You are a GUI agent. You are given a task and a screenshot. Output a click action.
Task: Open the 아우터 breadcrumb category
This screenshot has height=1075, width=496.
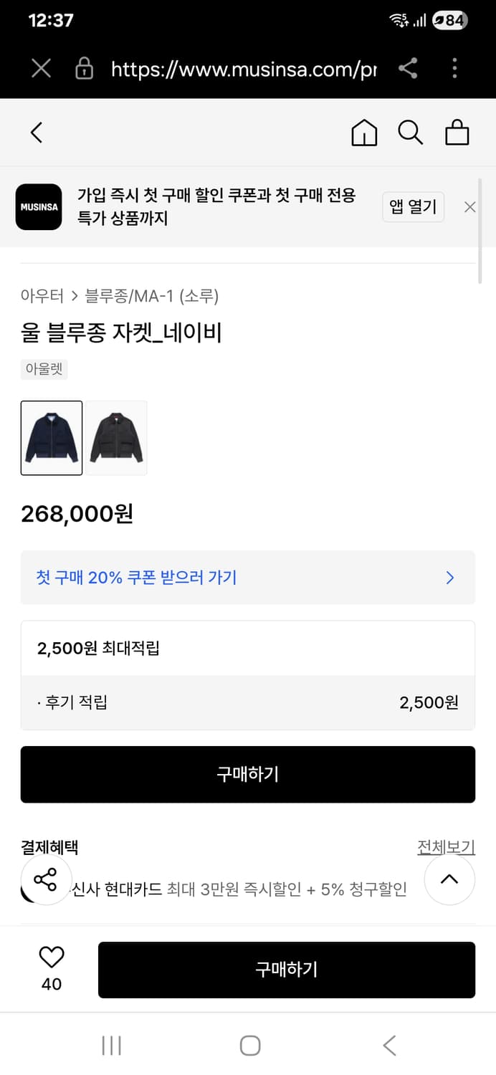tap(42, 296)
